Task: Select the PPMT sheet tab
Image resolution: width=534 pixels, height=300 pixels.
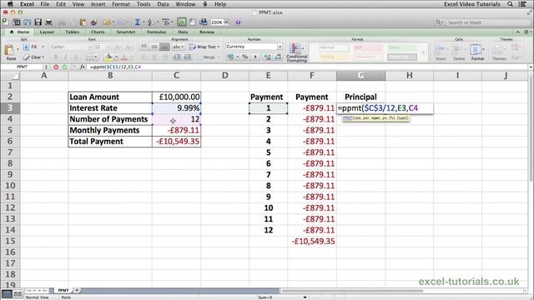Action: tap(63, 291)
